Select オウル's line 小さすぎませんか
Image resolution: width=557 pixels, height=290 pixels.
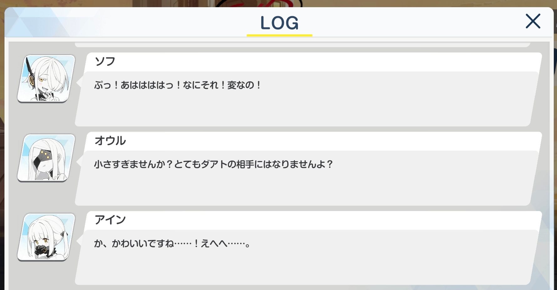tap(213, 164)
